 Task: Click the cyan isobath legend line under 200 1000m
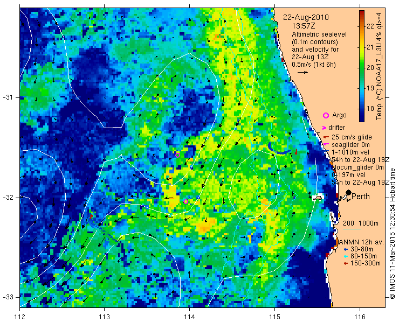(352, 229)
